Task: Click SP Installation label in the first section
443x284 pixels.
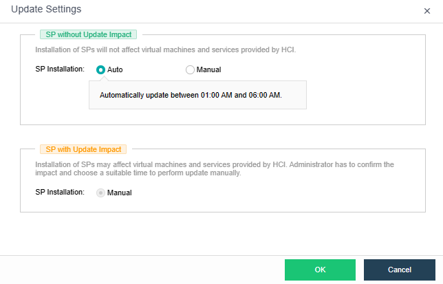Action: point(60,69)
